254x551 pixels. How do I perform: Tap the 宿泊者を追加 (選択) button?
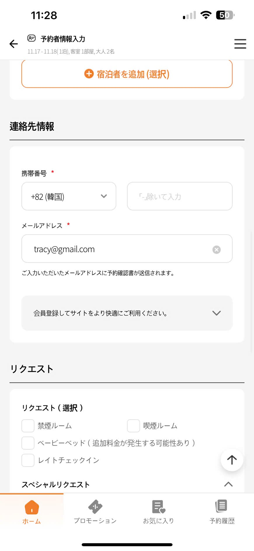127,74
